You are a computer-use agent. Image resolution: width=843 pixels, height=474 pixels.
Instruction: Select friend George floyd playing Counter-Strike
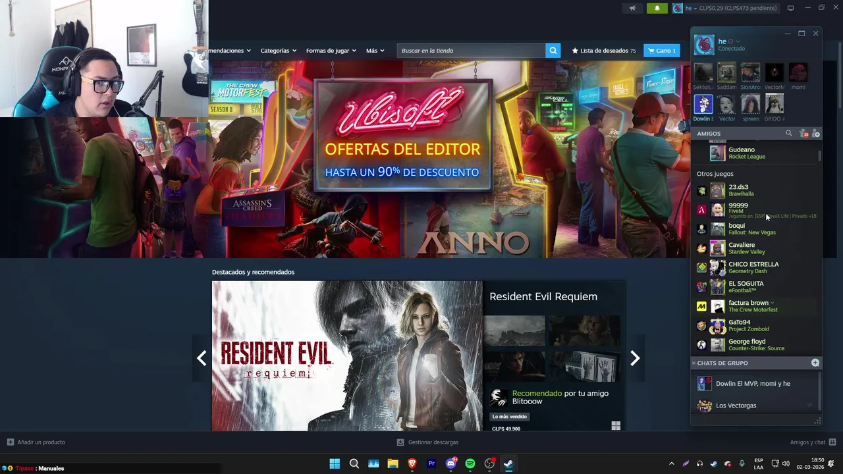pyautogui.click(x=757, y=345)
